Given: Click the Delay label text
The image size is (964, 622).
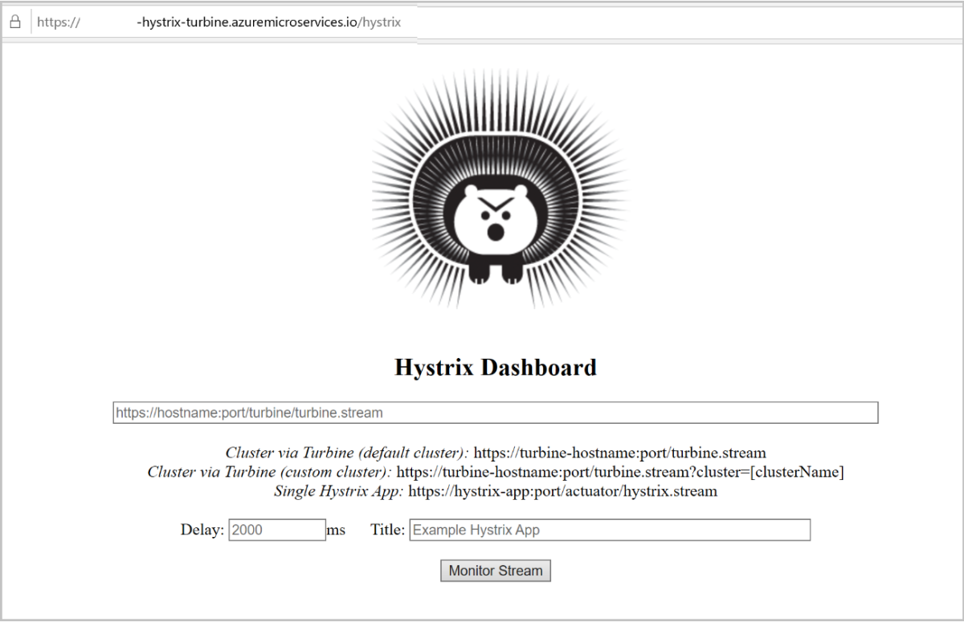Looking at the screenshot, I should [202, 530].
